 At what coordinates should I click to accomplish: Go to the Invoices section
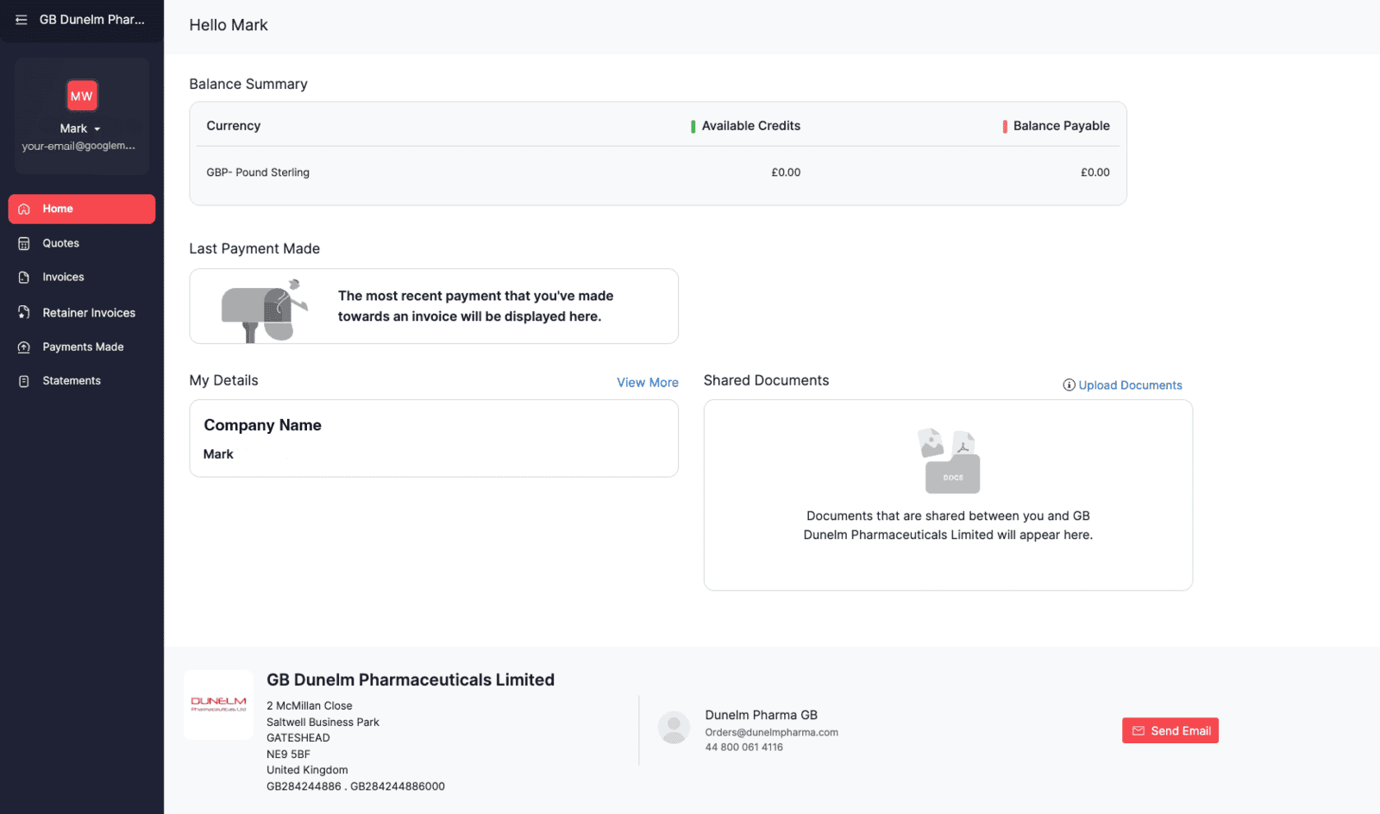pyautogui.click(x=64, y=278)
